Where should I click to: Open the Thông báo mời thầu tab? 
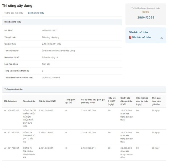[14, 13]
